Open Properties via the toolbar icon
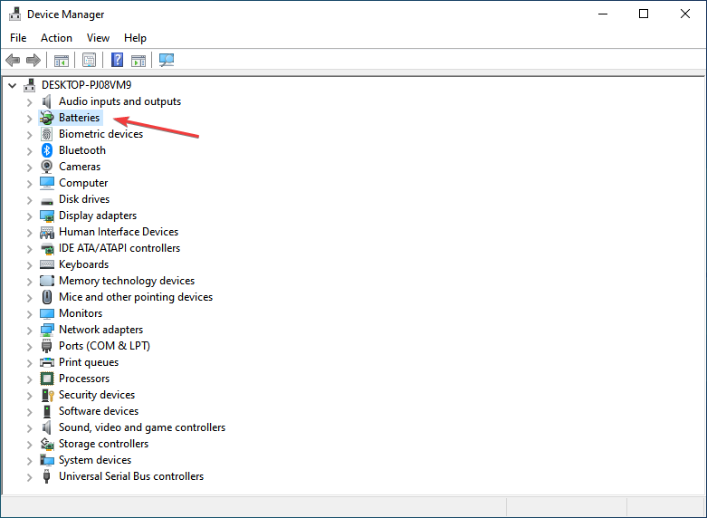The height and width of the screenshot is (518, 707). (89, 60)
